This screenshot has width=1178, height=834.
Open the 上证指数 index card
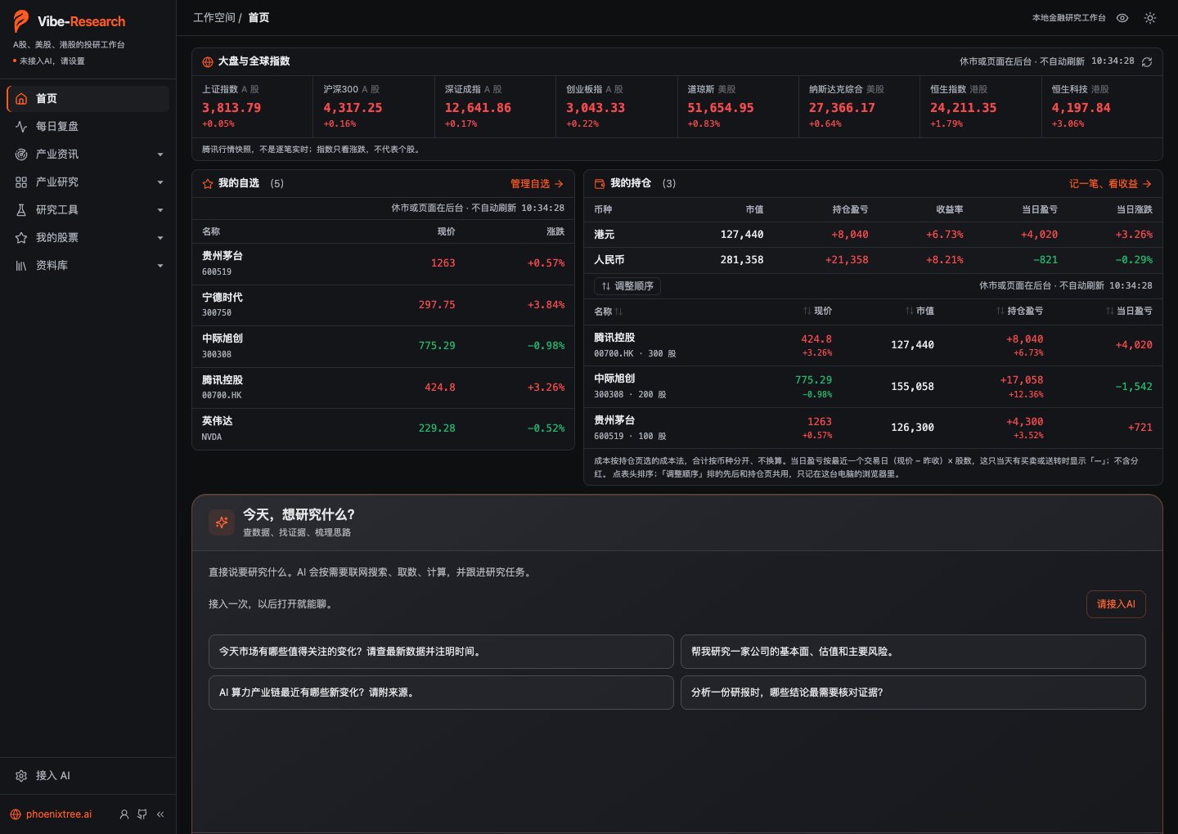(253, 106)
